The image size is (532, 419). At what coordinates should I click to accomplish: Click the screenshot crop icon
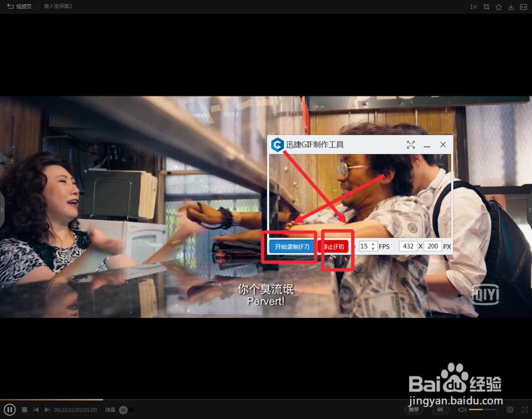(x=486, y=7)
